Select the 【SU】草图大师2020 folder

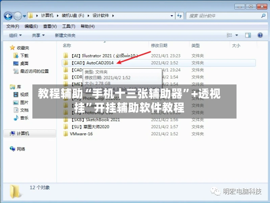90,127
